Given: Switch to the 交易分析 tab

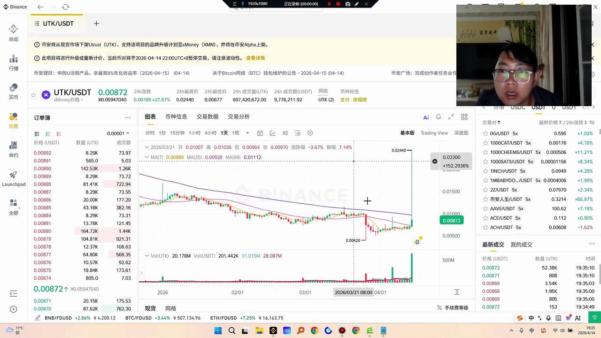Looking at the screenshot, I should tap(239, 117).
